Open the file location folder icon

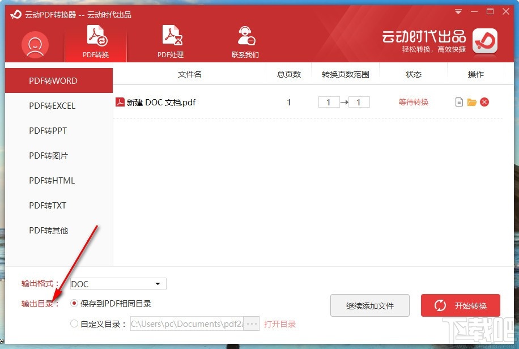click(471, 102)
